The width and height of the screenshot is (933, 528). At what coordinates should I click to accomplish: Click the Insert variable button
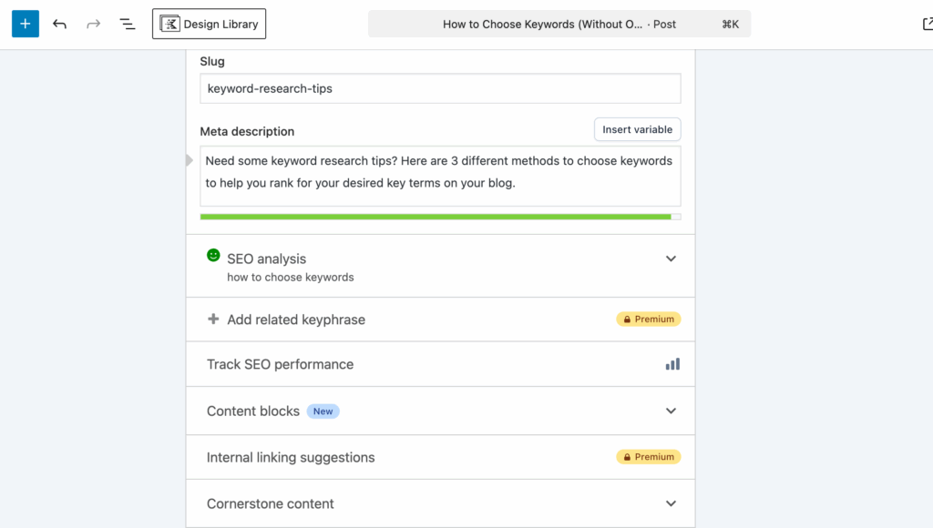coord(637,129)
